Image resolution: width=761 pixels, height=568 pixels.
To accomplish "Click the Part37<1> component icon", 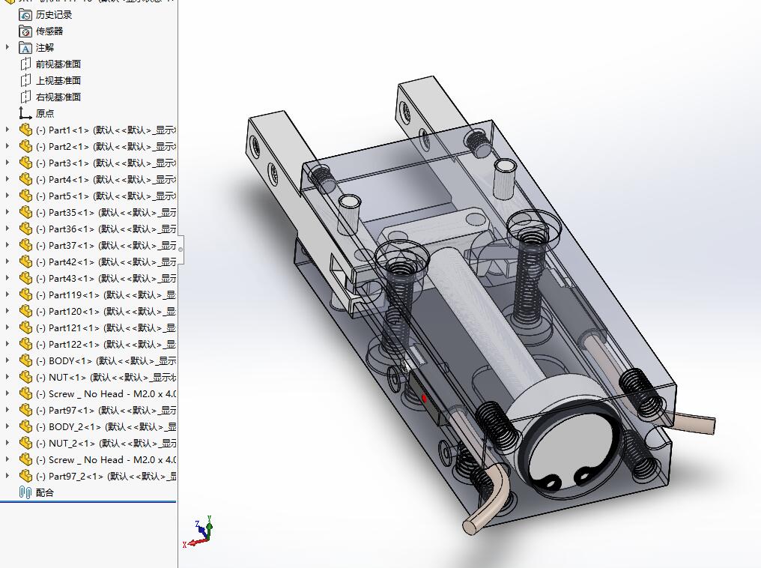I will tap(25, 246).
